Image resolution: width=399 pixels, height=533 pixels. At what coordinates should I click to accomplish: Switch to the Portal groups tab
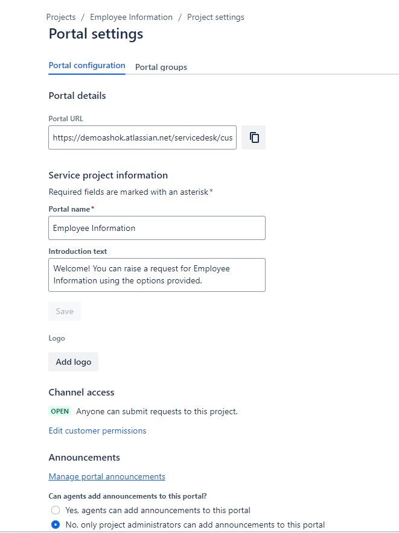161,67
